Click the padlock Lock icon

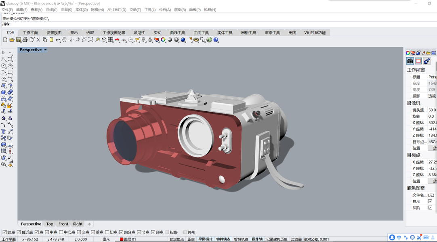click(150, 40)
